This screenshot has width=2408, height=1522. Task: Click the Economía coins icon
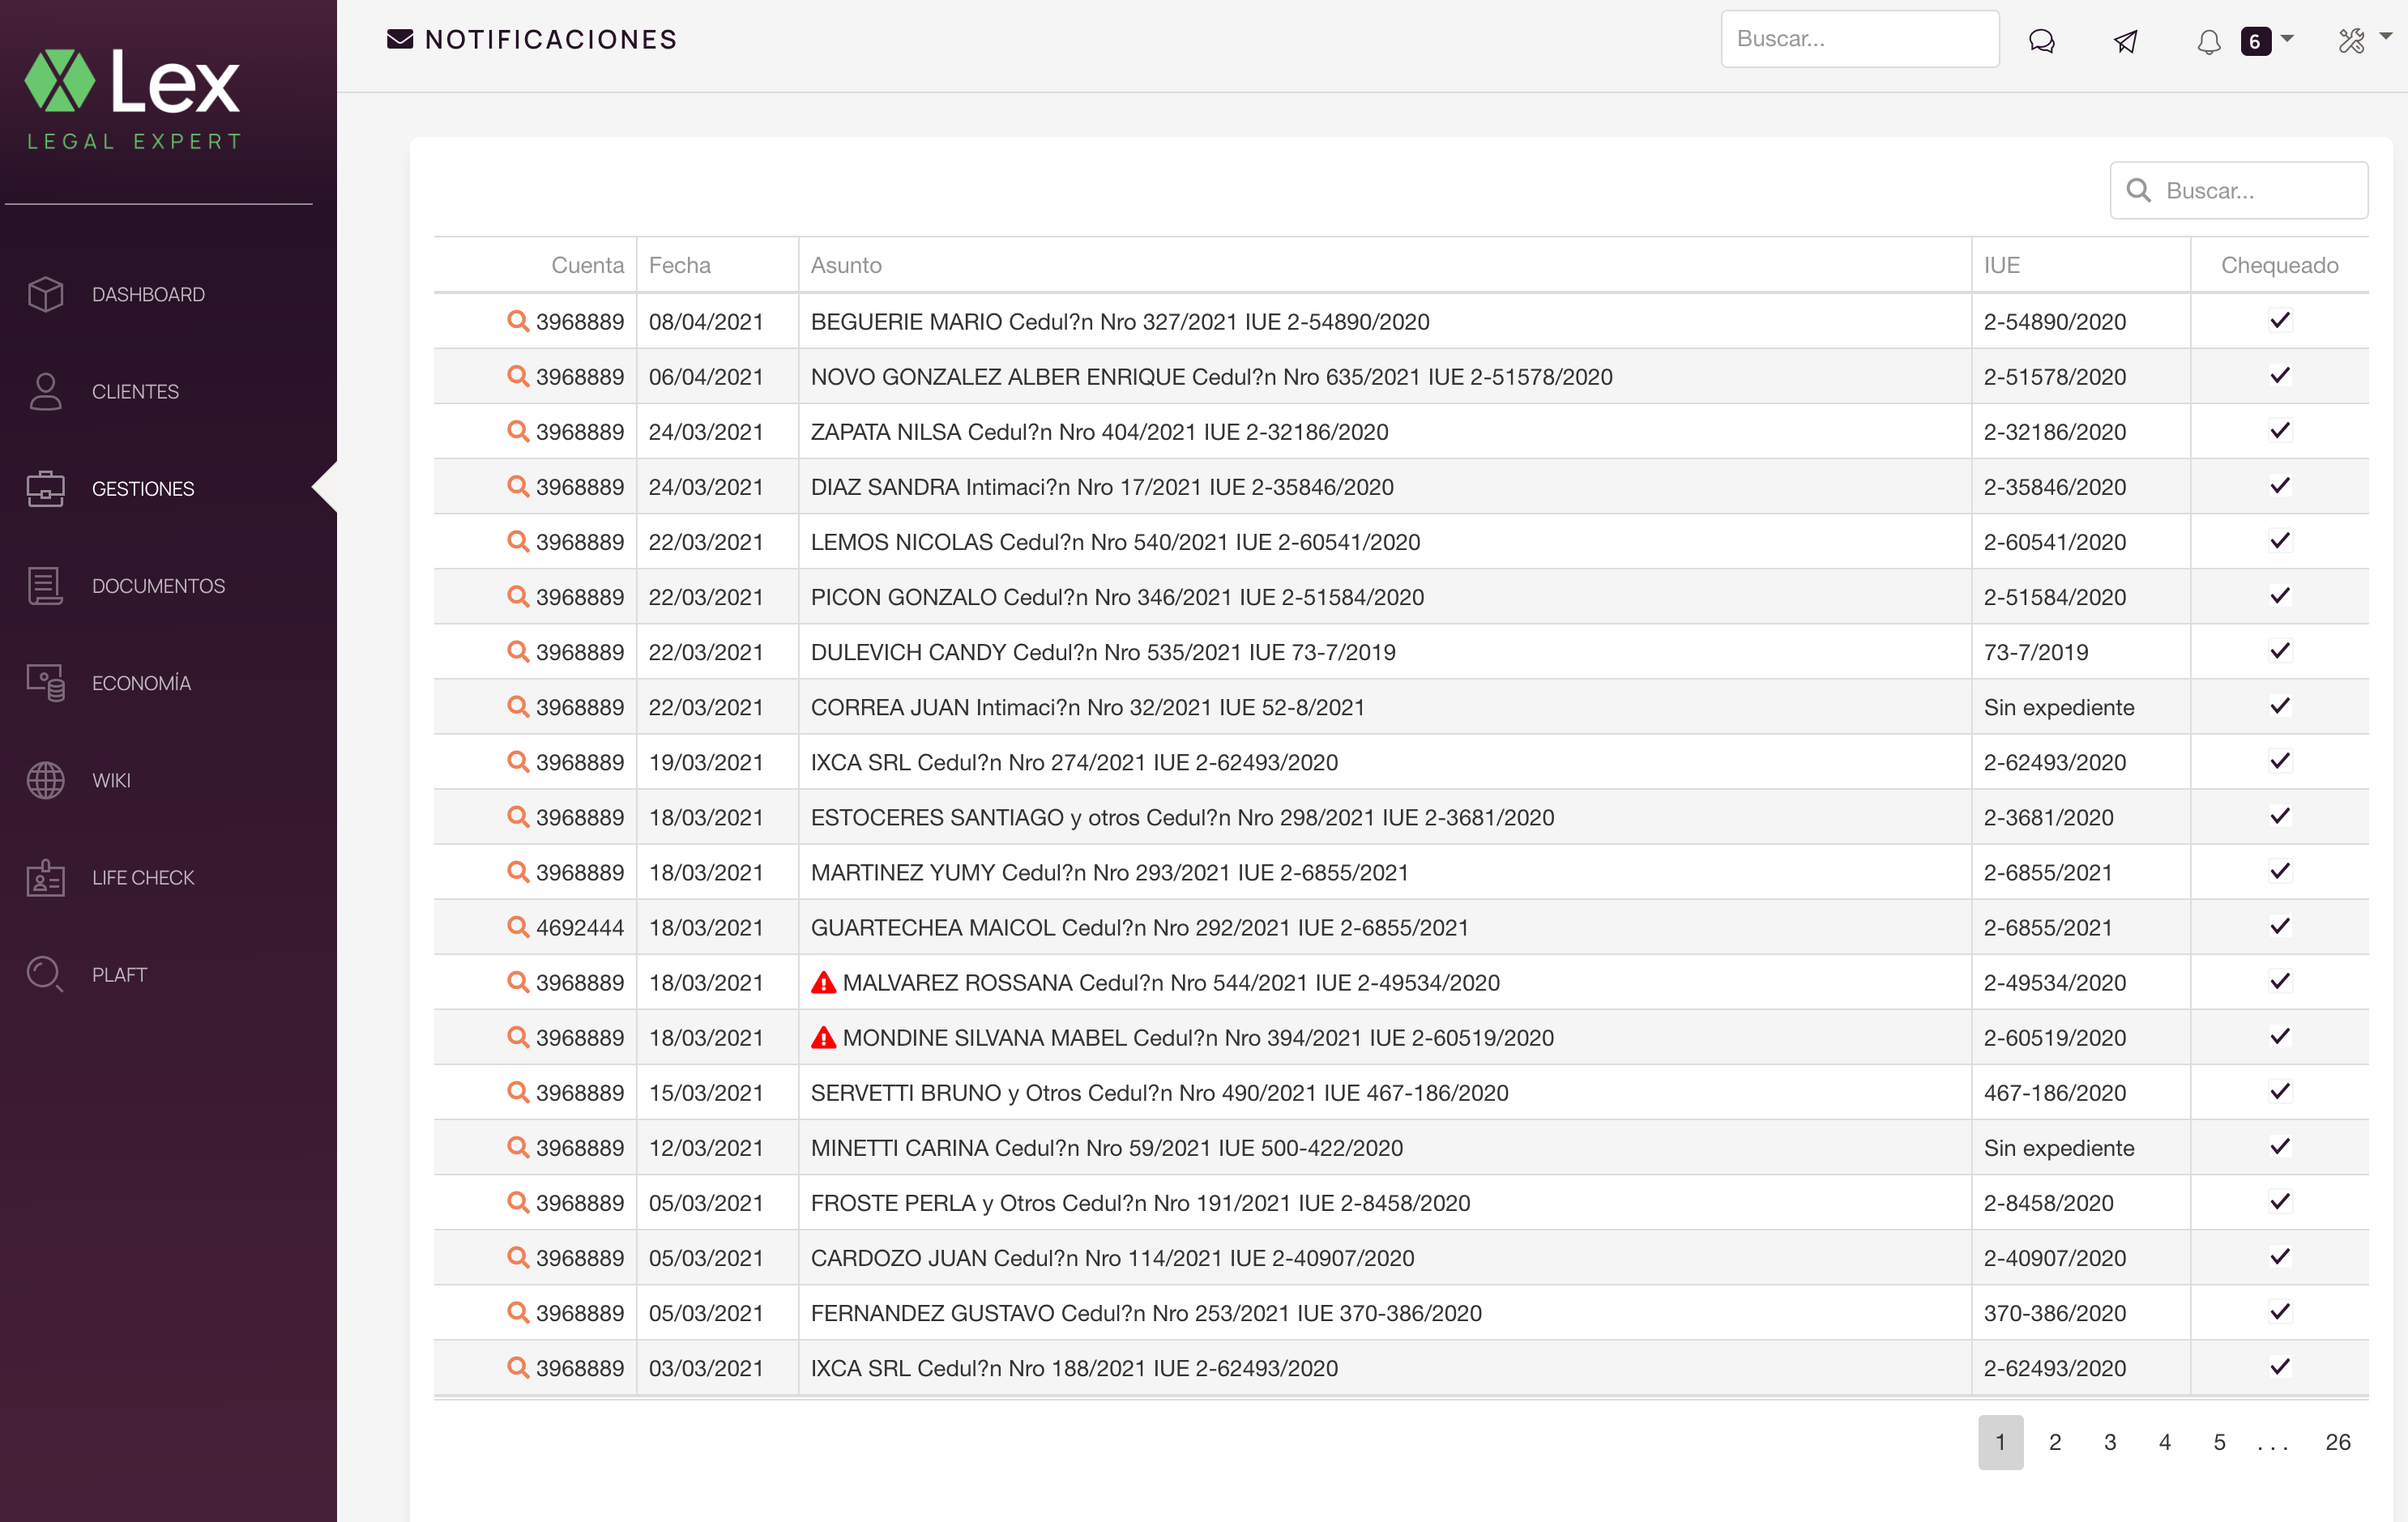[45, 683]
